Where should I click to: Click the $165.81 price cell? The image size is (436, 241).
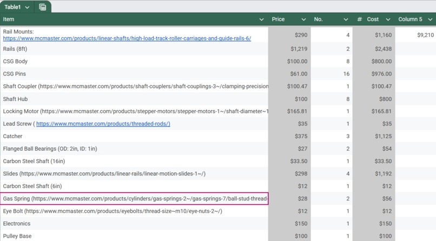point(289,111)
